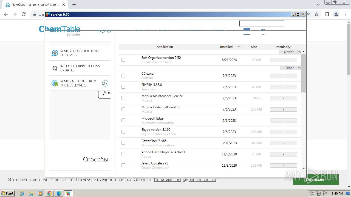Image resolution: width=351 pixels, height=197 pixels.
Task: Check the Mozilla Maintenance Service checkbox
Action: tap(123, 98)
